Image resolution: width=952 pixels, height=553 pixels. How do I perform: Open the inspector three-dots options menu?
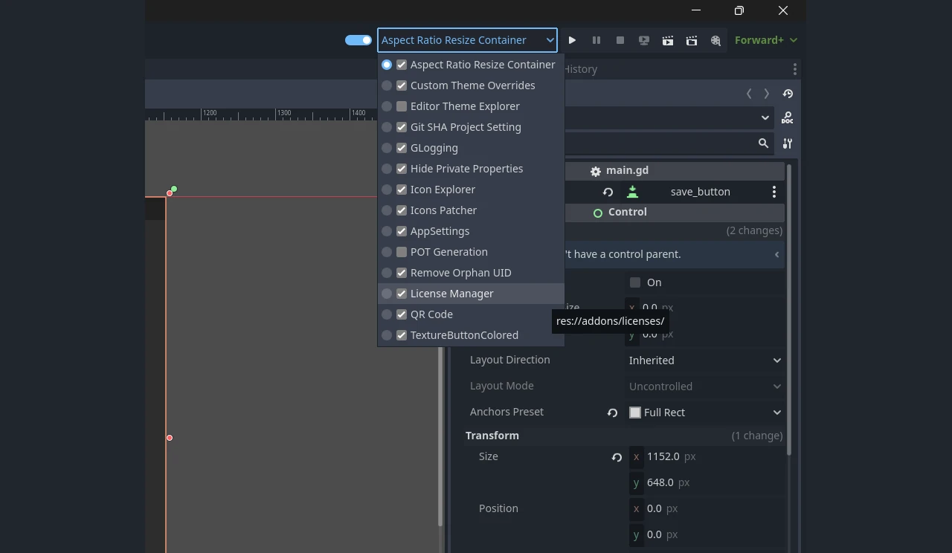[x=794, y=69]
